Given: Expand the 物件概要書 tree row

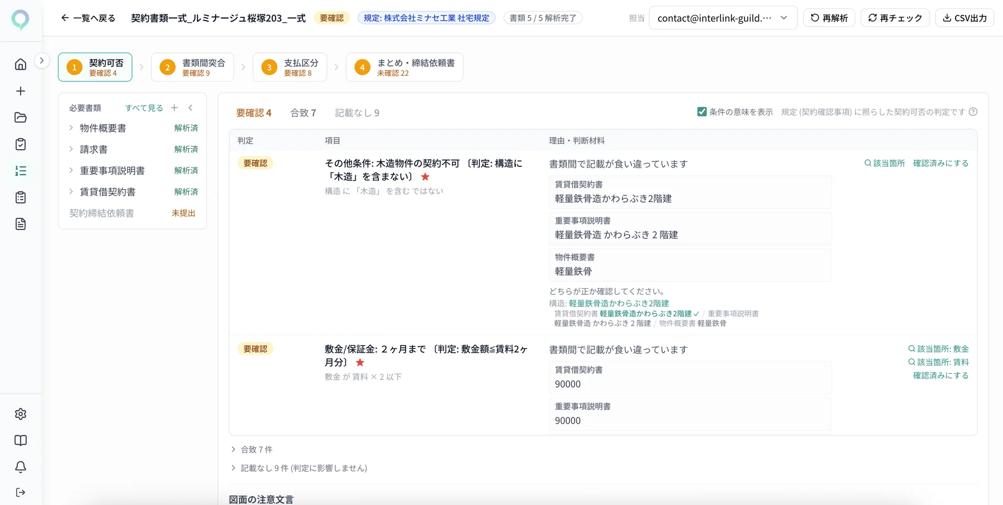Looking at the screenshot, I should click(x=71, y=128).
